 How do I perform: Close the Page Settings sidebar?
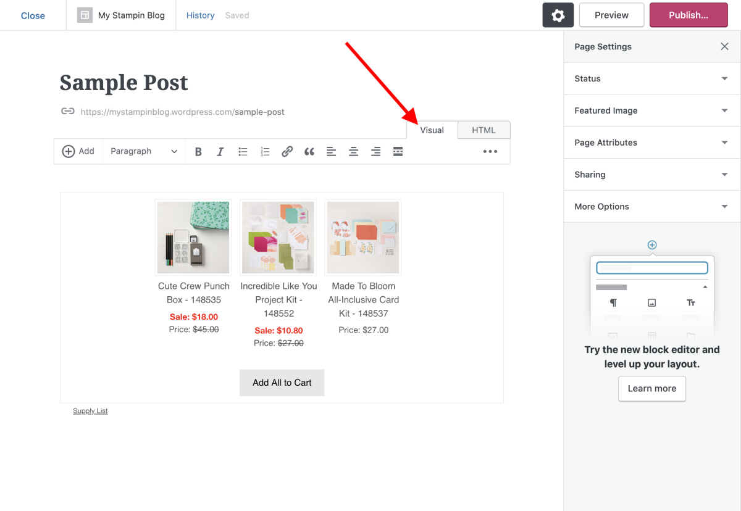click(x=724, y=46)
